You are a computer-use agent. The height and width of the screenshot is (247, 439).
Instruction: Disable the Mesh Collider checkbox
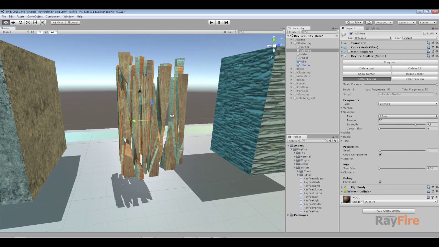point(349,191)
